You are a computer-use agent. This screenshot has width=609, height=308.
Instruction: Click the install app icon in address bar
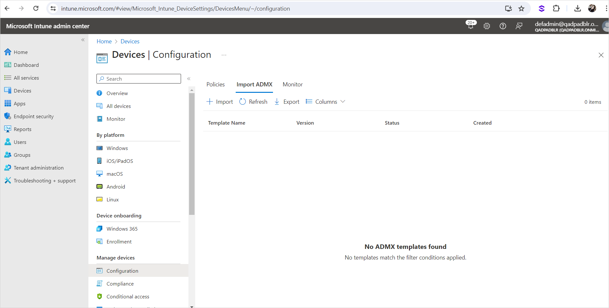(x=508, y=9)
